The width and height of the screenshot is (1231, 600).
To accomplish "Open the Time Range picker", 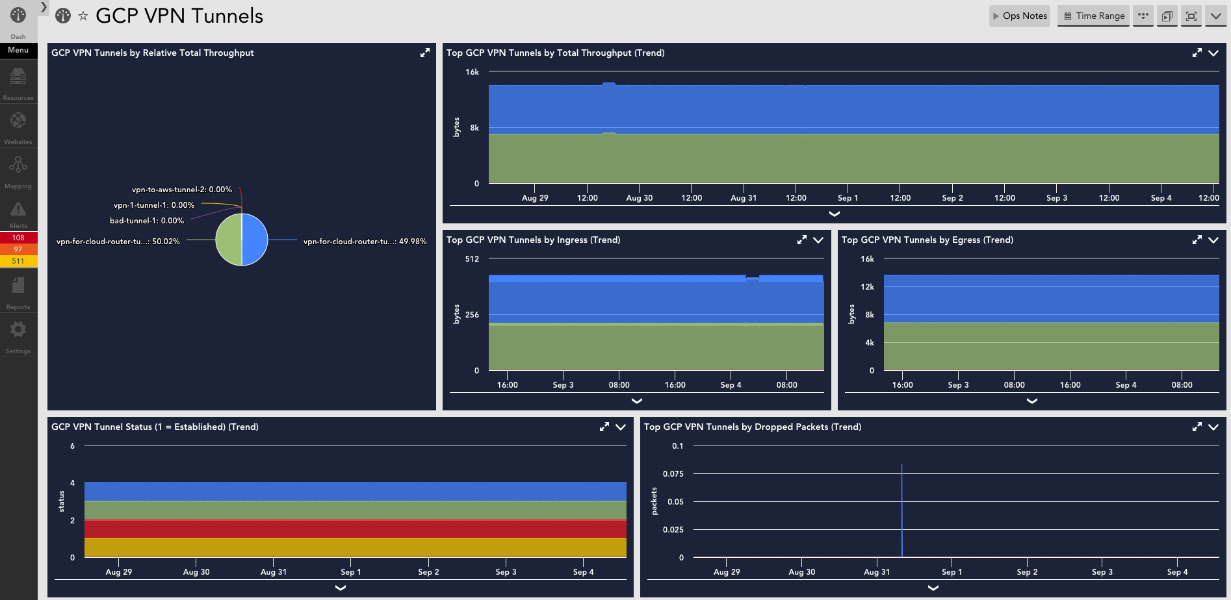I will click(1094, 16).
